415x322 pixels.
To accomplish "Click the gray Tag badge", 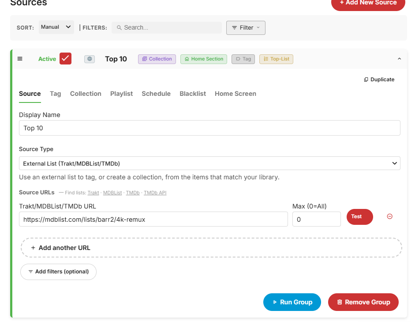I will (243, 59).
